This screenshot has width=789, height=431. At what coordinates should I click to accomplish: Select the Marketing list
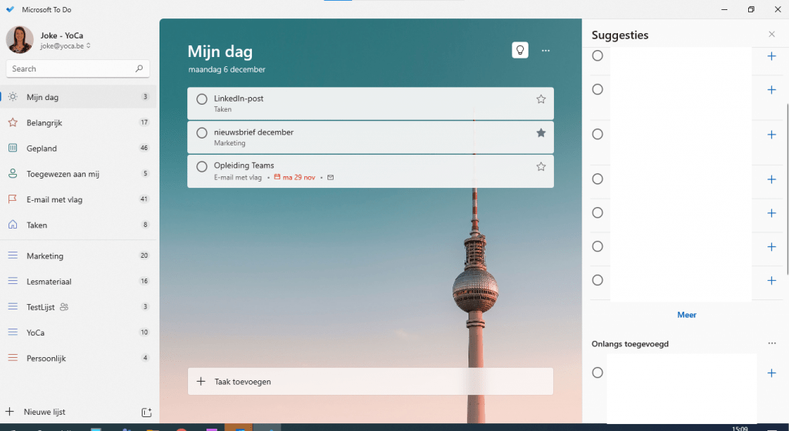click(78, 256)
